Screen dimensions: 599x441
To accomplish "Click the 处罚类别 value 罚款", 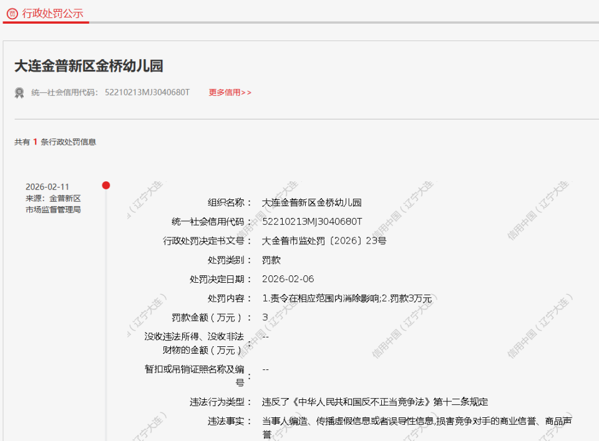I will point(273,260).
